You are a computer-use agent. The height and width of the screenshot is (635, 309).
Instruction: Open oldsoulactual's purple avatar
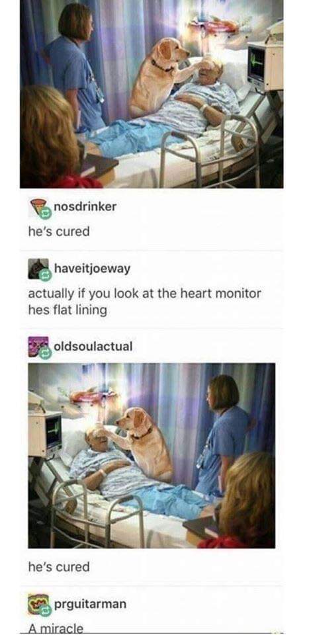tap(38, 347)
